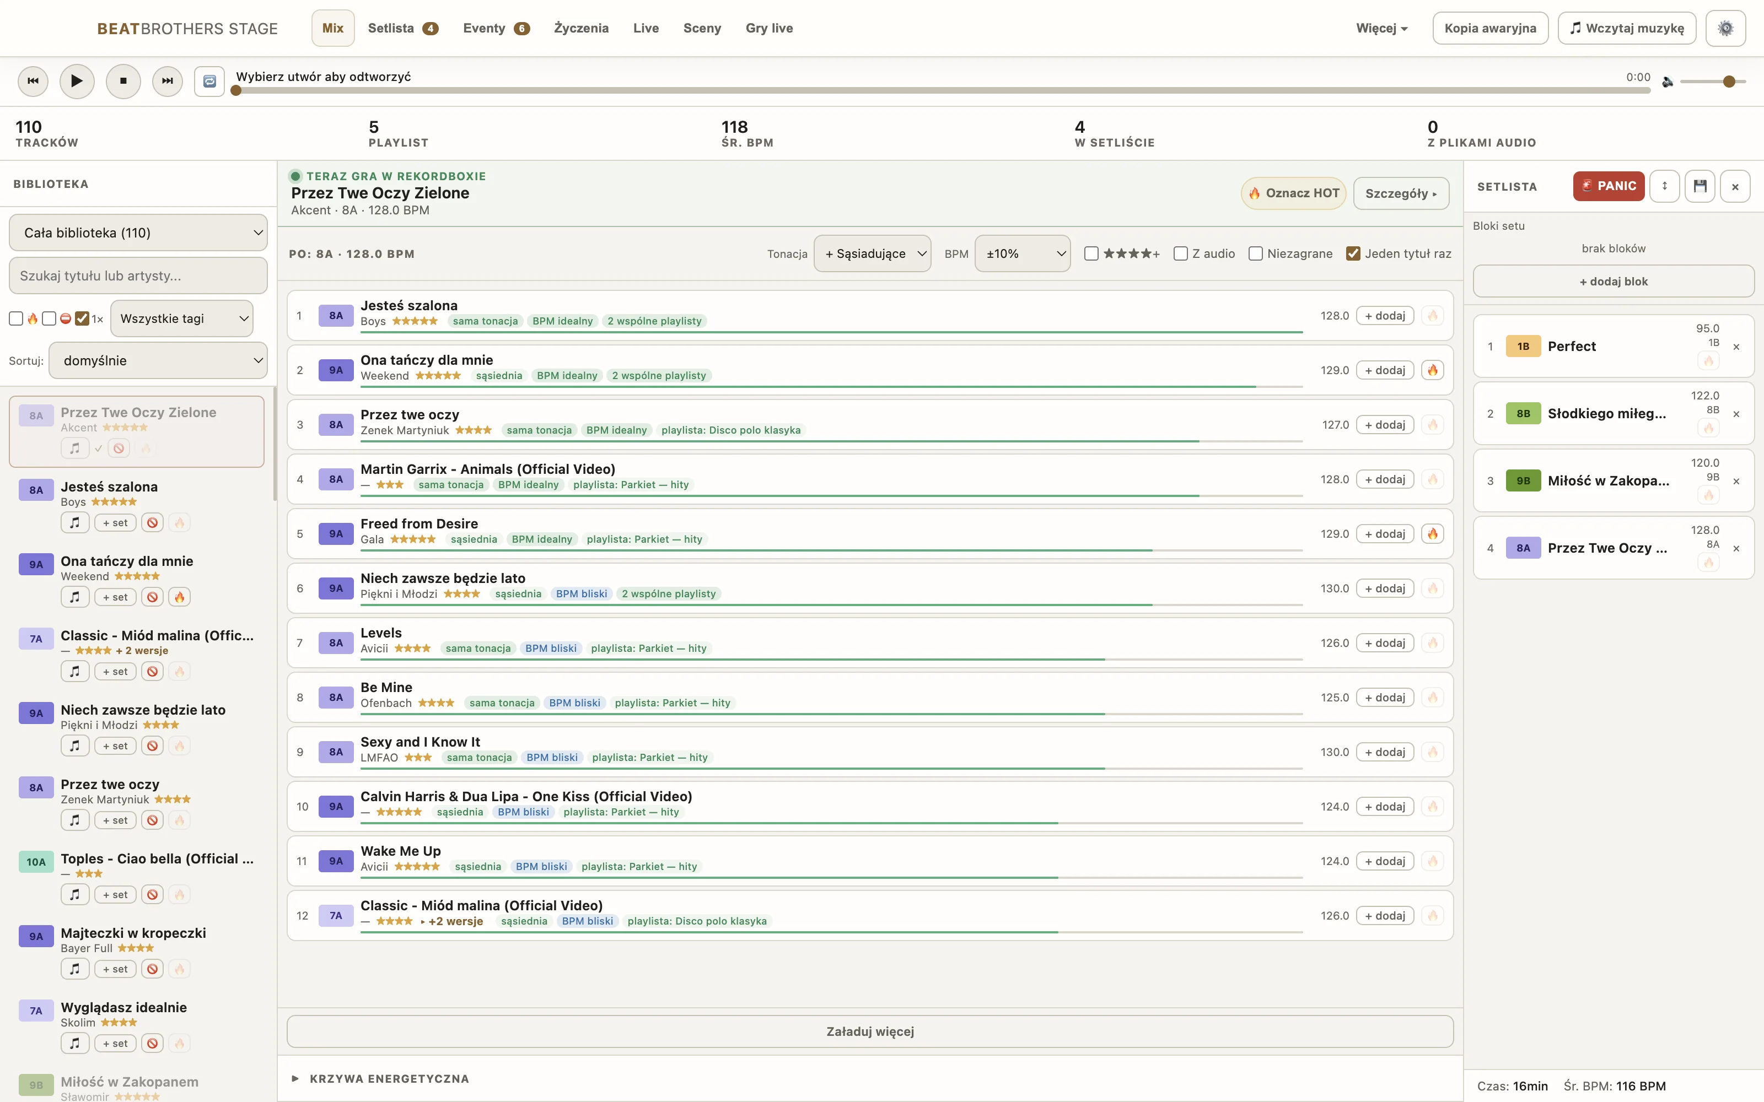
Task: Open the Sortuj domyślnie dropdown
Action: (x=158, y=361)
